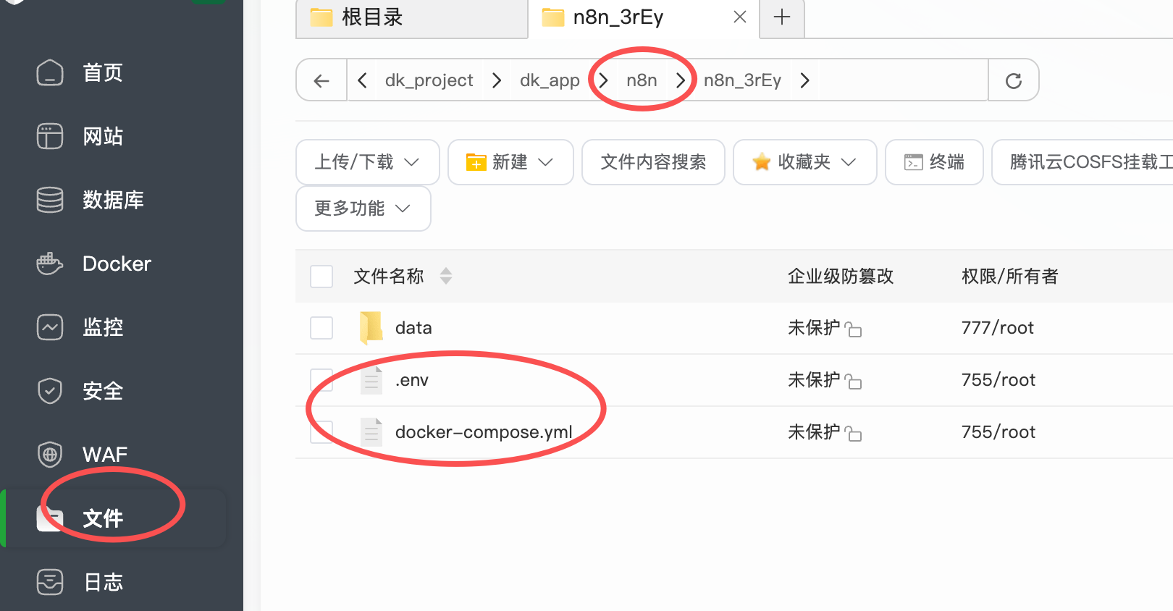Expand the upload/download dropdown
Image resolution: width=1173 pixels, height=611 pixels.
tap(367, 162)
